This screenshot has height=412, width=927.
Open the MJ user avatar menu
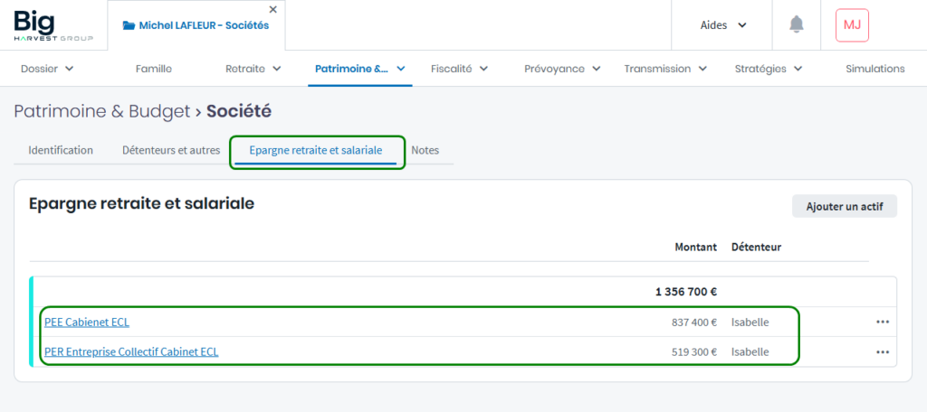tap(852, 25)
